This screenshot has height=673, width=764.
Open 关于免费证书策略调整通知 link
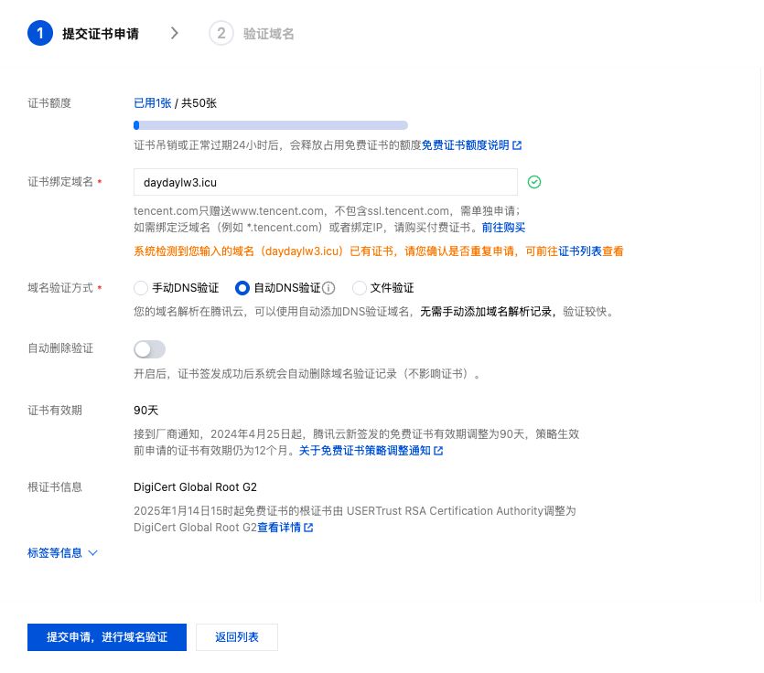click(x=364, y=451)
